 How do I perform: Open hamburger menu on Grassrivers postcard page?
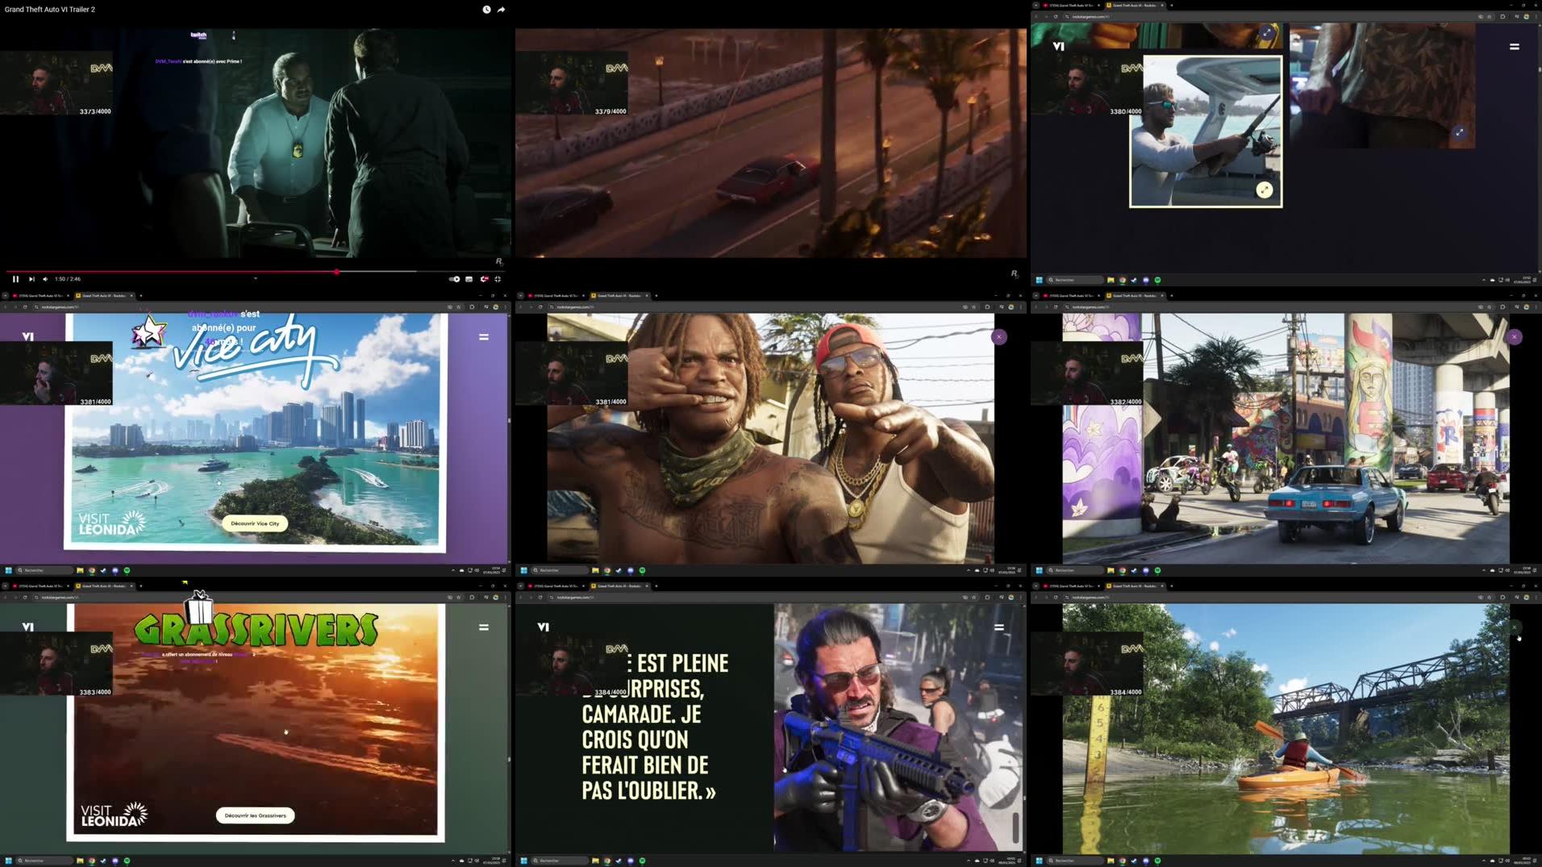coord(484,627)
